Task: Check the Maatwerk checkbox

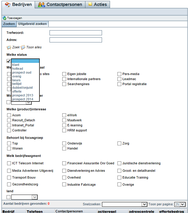Action: (x=64, y=120)
